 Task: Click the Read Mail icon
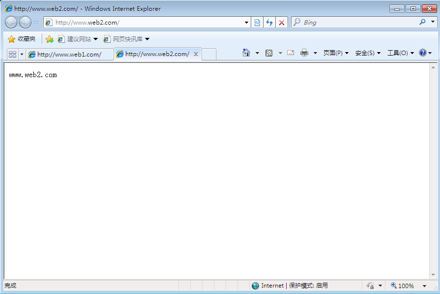coord(291,53)
